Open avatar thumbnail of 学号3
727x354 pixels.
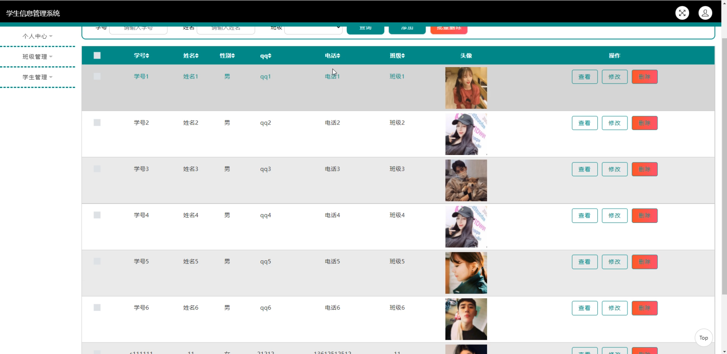coord(466,180)
